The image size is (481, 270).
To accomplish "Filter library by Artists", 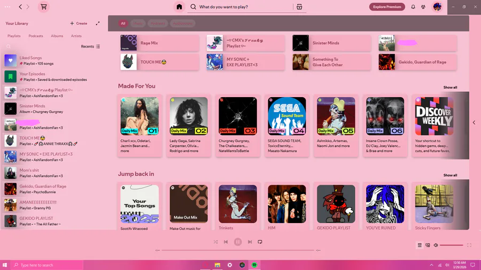I will coord(76,36).
